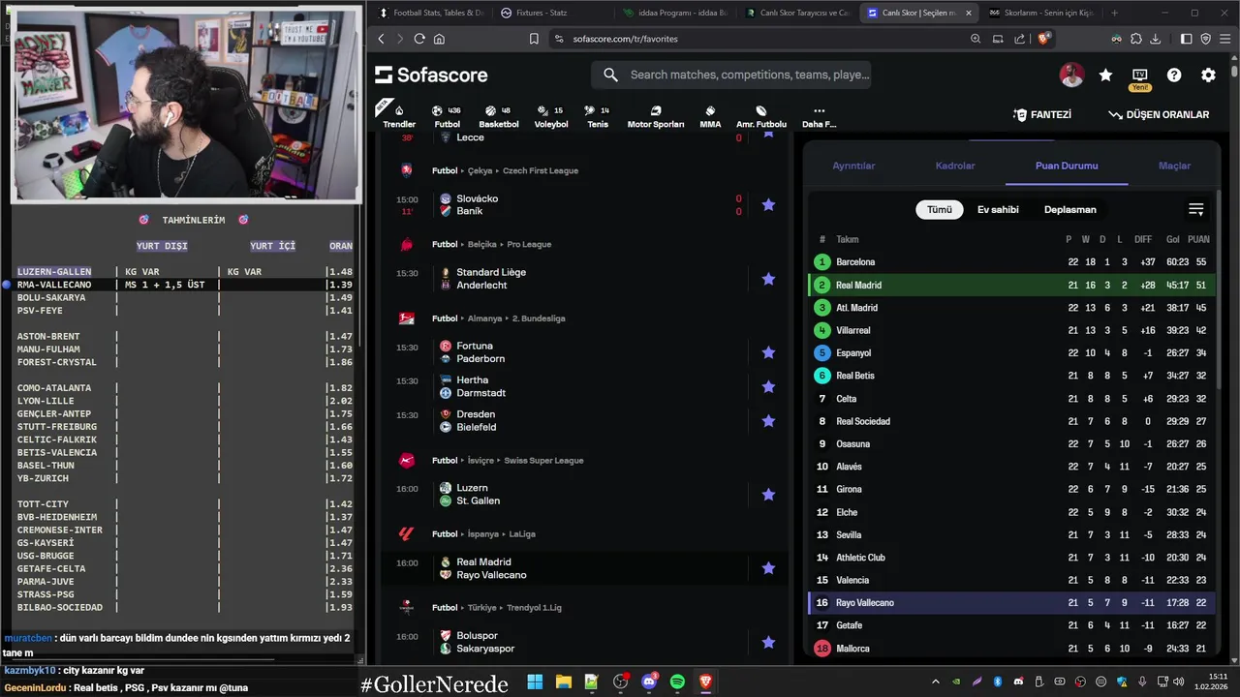Switch to the Ayrıntılar tab

point(853,166)
